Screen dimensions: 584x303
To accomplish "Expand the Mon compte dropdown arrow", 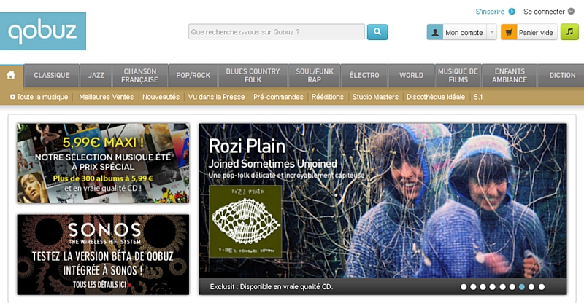I will pos(492,32).
